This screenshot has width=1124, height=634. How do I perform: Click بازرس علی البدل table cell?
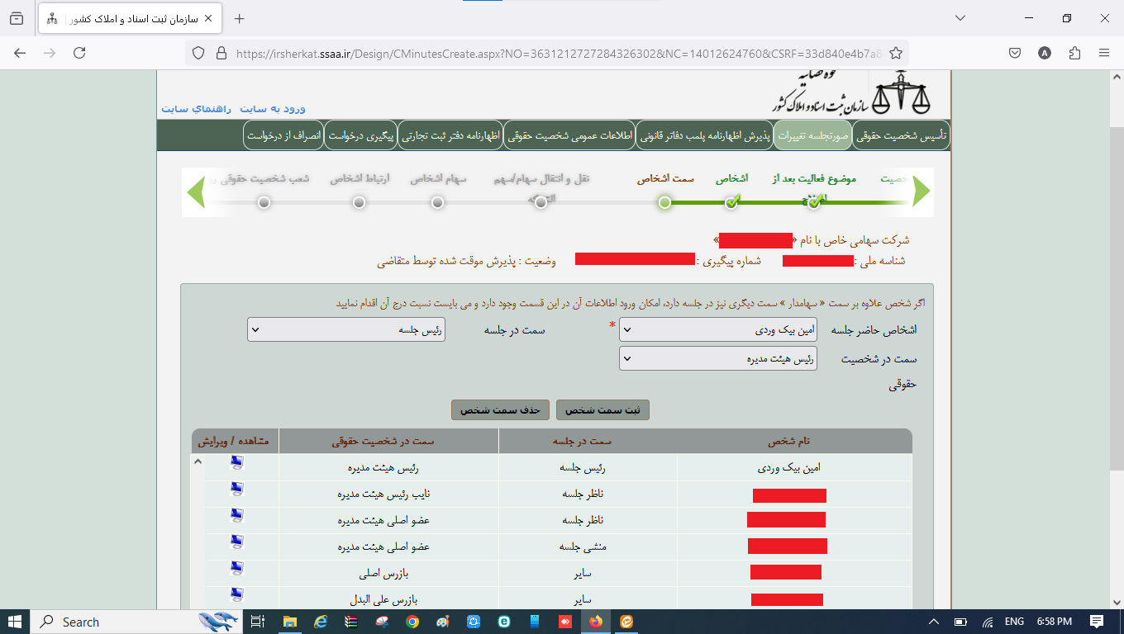(388, 598)
